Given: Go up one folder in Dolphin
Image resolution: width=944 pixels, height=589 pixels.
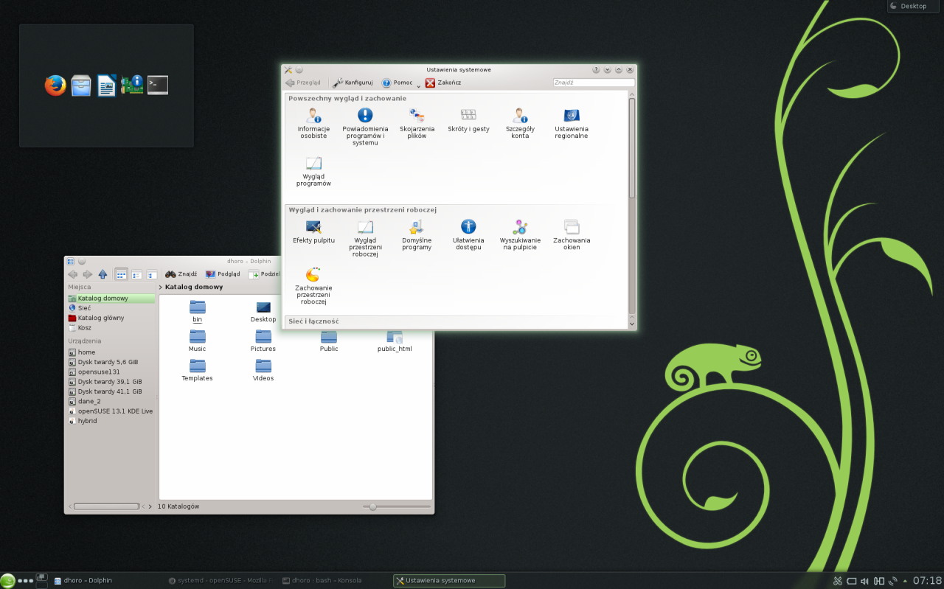Looking at the screenshot, I should pos(103,274).
